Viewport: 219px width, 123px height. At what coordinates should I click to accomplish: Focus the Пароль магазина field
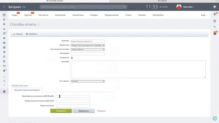tap(73, 106)
